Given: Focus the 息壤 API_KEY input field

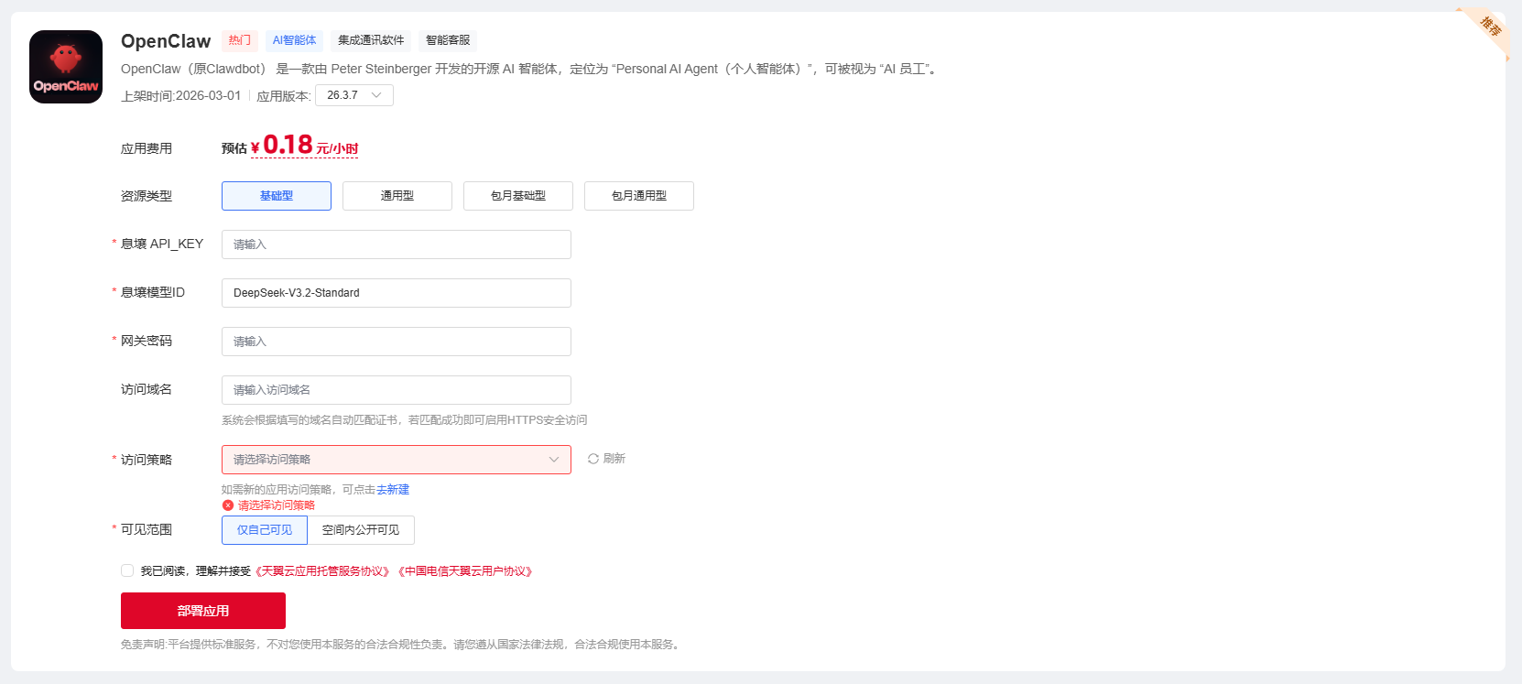Looking at the screenshot, I should coord(397,244).
